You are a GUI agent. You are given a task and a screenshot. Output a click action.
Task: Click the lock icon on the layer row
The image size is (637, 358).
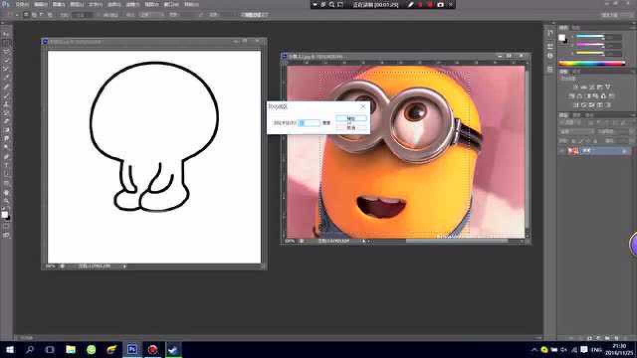(x=625, y=151)
